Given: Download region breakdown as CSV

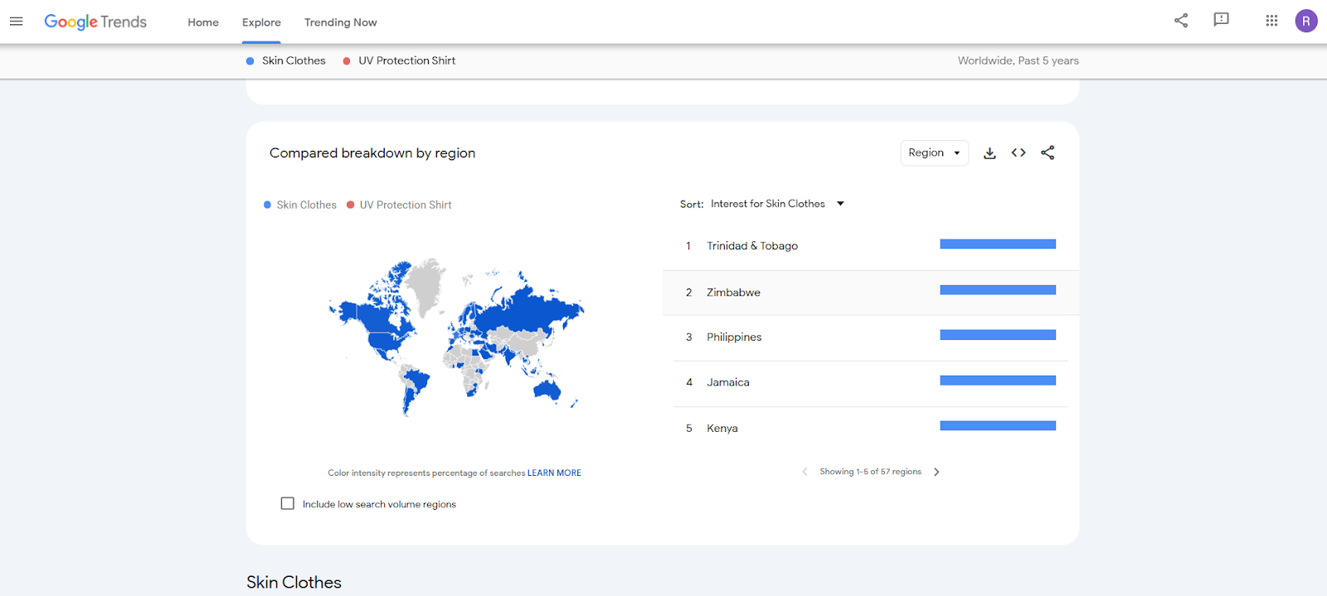Looking at the screenshot, I should tap(989, 153).
